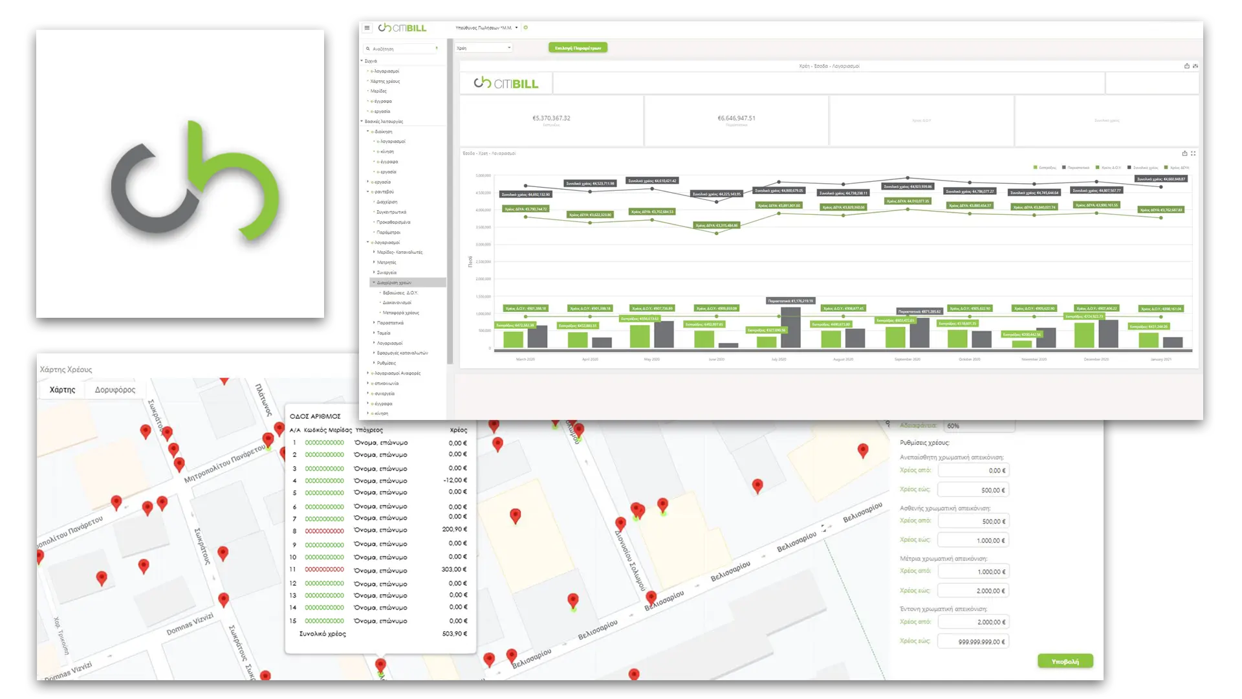Open the red account code in popup row 11
Image resolution: width=1242 pixels, height=699 pixels.
pyautogui.click(x=324, y=570)
